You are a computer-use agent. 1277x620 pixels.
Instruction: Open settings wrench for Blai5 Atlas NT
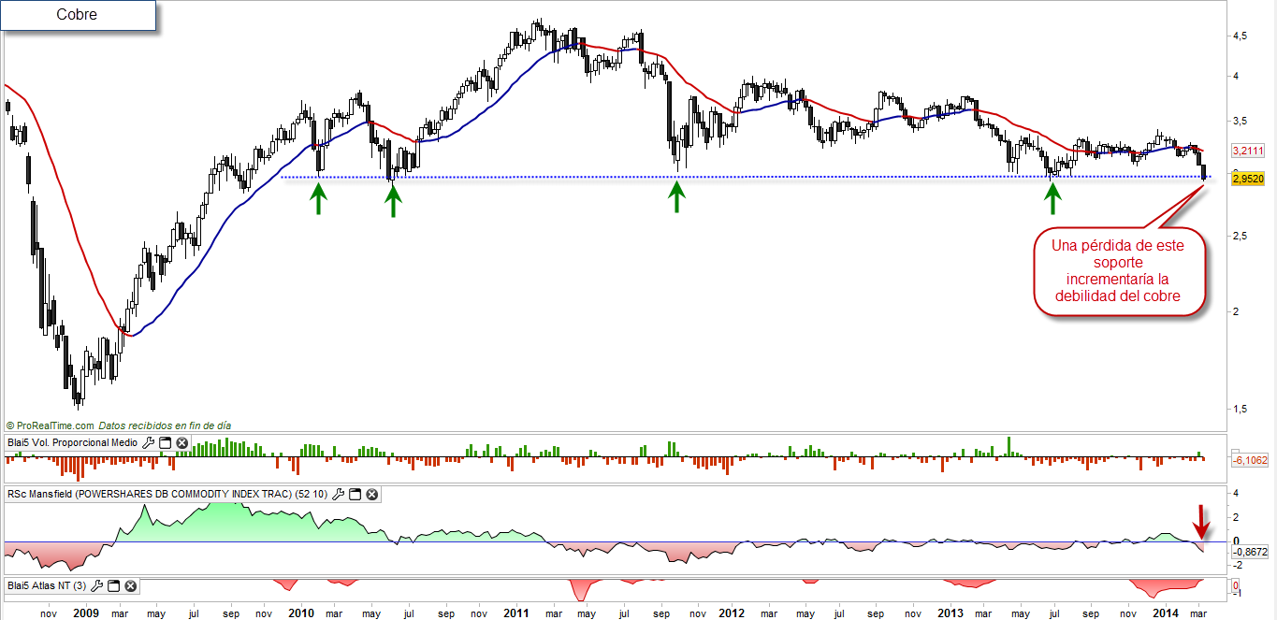(97, 586)
